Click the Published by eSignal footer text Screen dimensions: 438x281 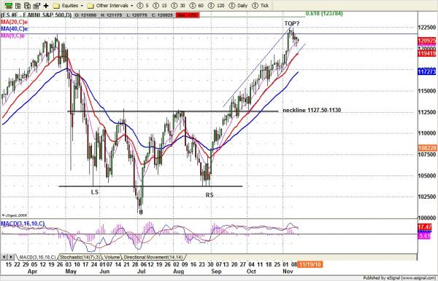400,277
